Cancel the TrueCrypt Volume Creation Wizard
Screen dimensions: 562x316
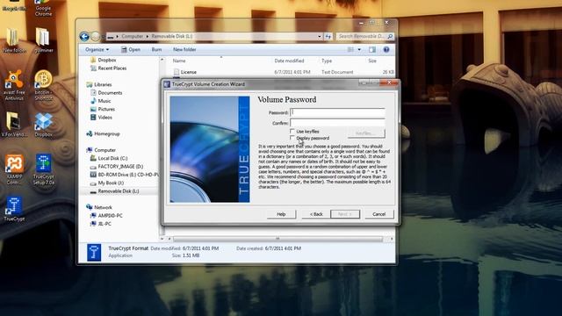point(379,214)
